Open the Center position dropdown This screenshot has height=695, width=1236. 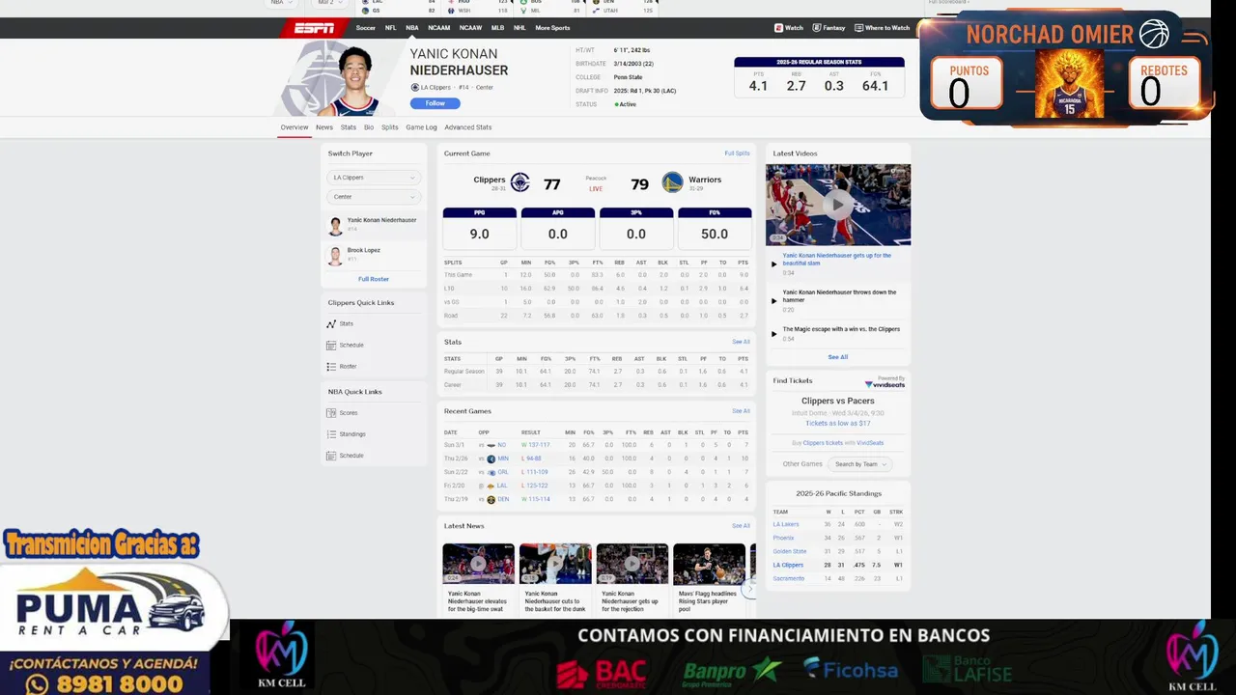pyautogui.click(x=373, y=197)
